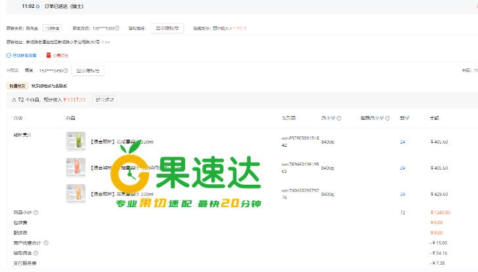Open the orange juice product thumbnail

76,193
